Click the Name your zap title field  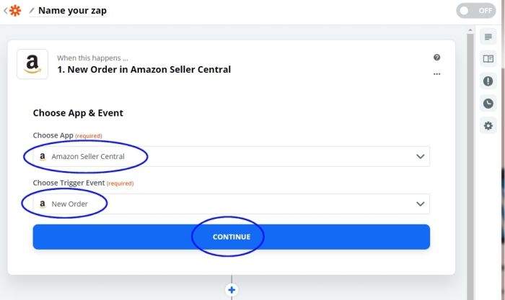72,11
